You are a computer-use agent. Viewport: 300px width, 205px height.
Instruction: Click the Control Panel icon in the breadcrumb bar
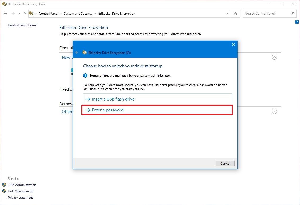[x=31, y=14]
